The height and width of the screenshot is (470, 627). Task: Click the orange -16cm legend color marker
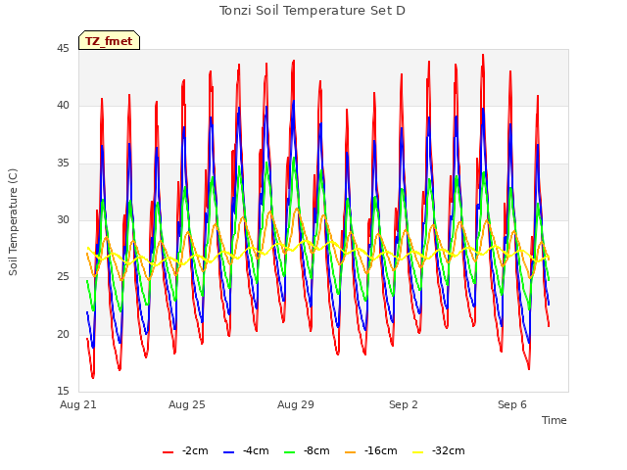tap(350, 452)
